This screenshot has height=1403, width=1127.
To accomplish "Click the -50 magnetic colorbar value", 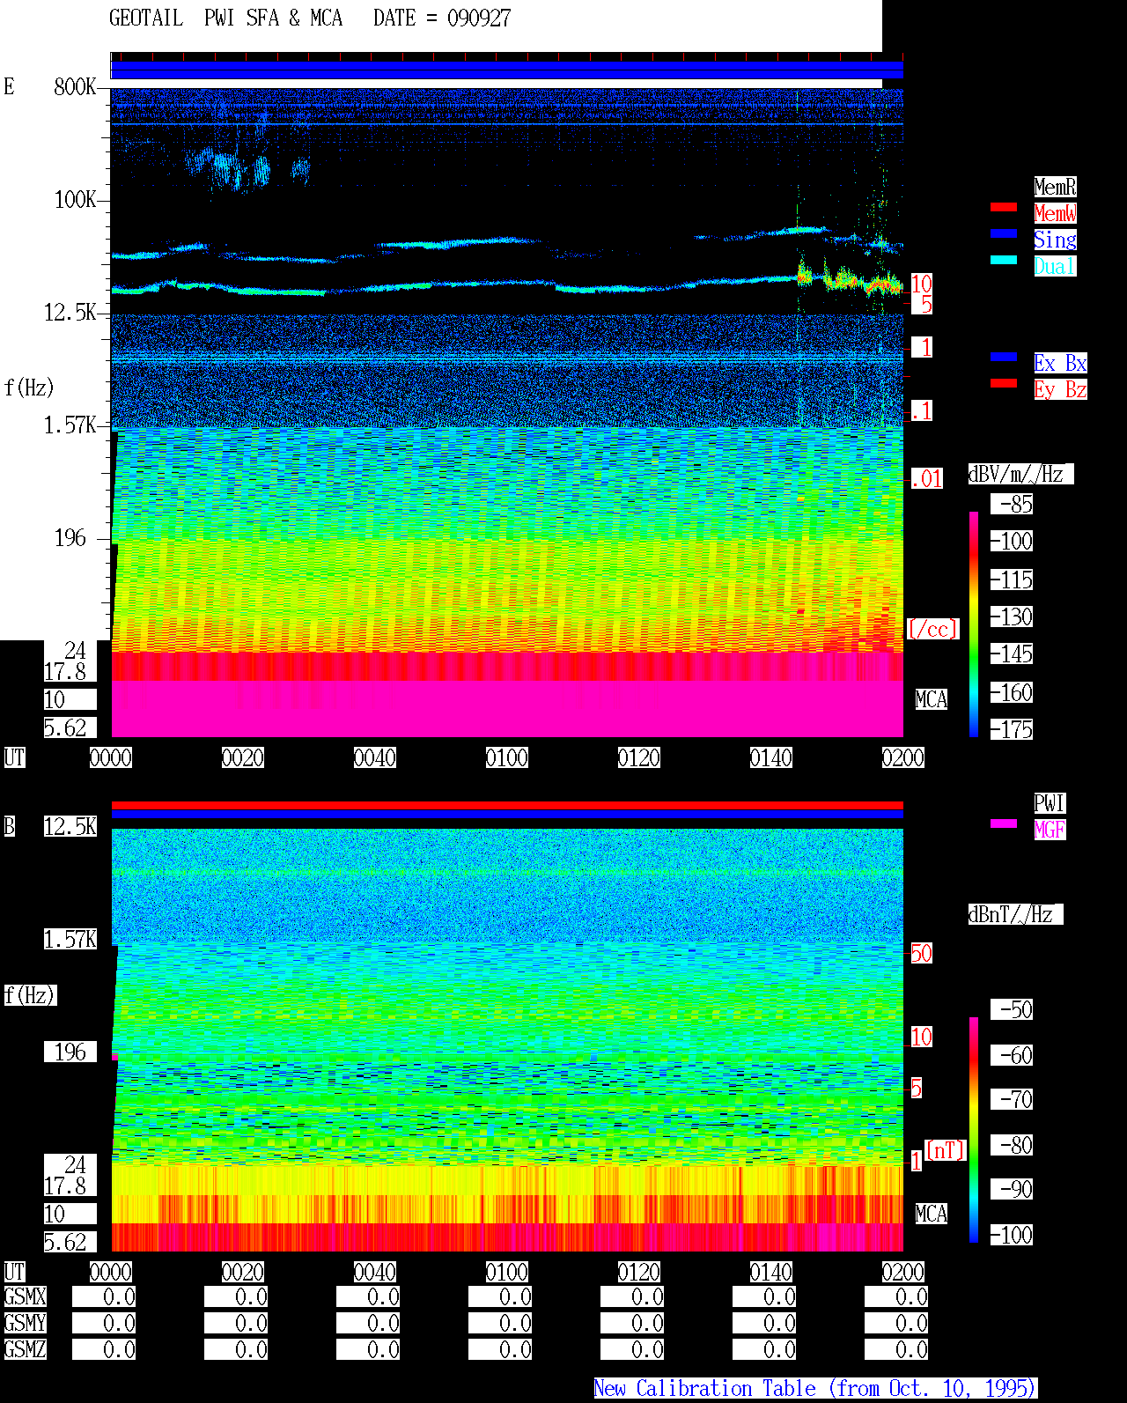I will coord(1012,1009).
